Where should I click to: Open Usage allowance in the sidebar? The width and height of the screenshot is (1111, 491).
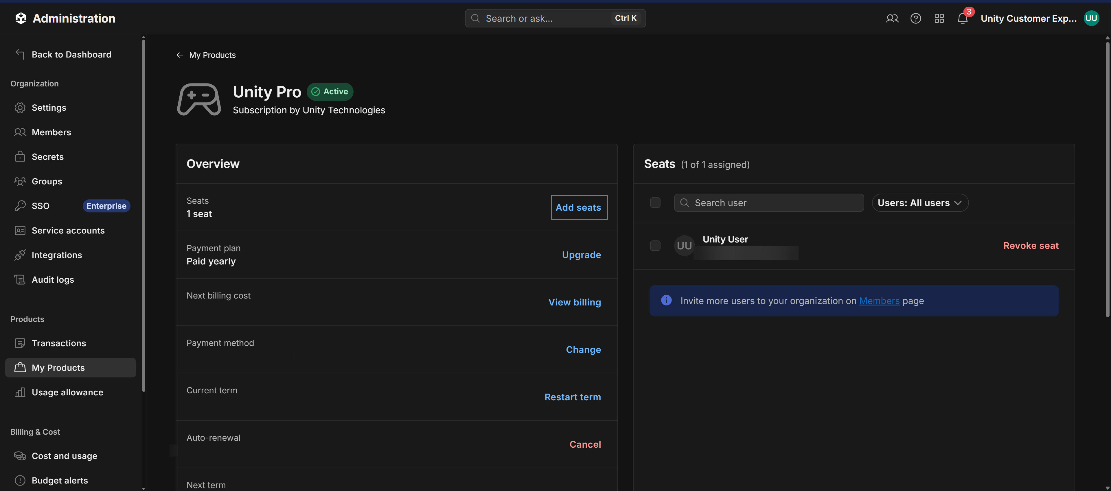coord(70,392)
